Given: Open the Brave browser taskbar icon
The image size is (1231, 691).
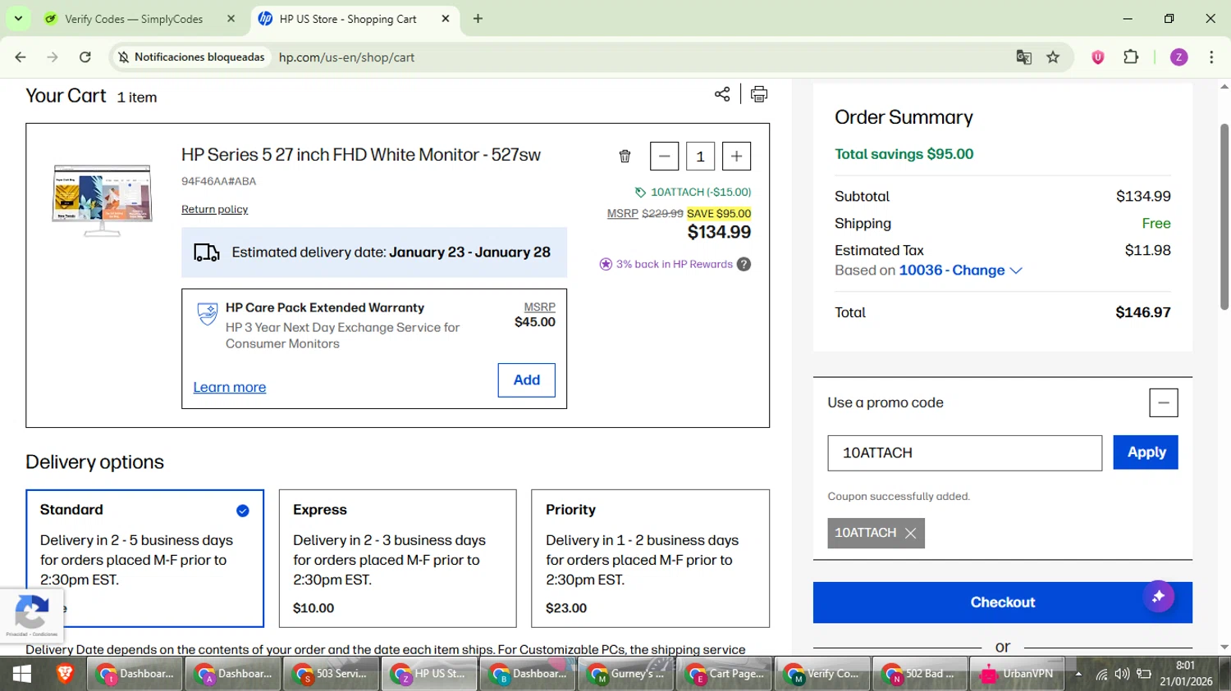Looking at the screenshot, I should 65,674.
